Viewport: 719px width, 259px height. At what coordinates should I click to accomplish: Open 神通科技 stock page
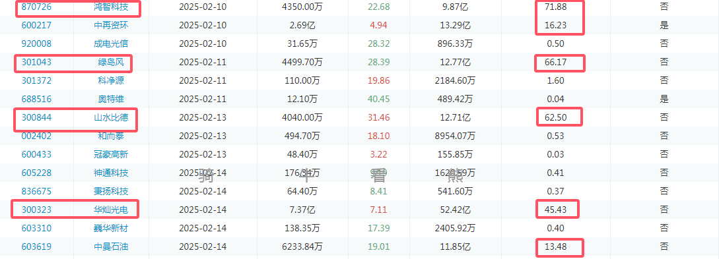[111, 173]
